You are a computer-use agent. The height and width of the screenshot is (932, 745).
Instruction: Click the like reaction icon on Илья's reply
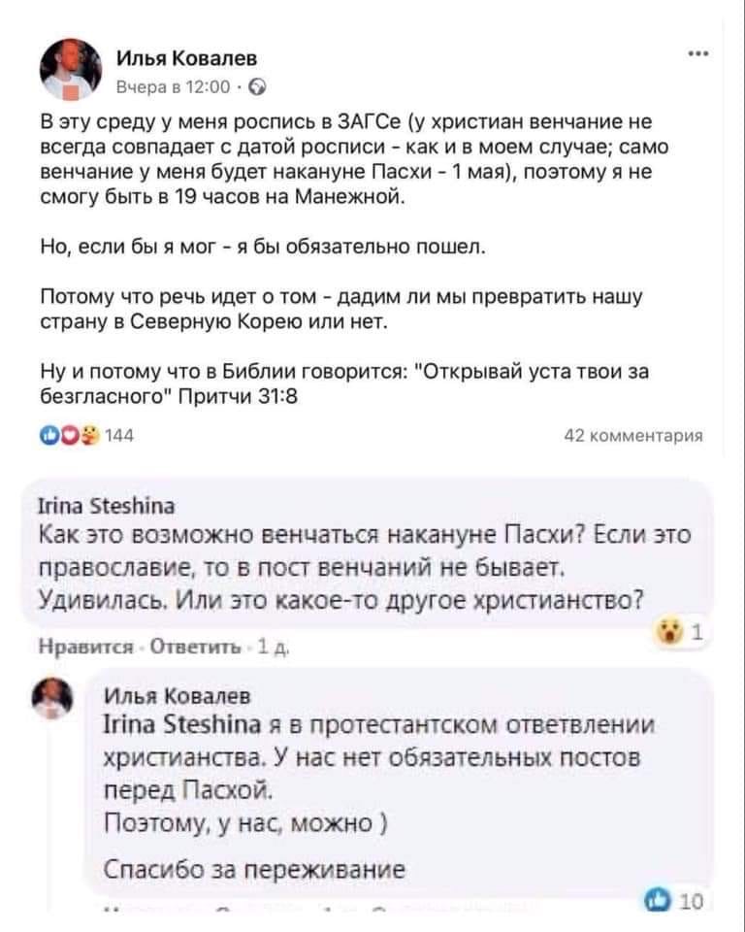click(x=657, y=901)
